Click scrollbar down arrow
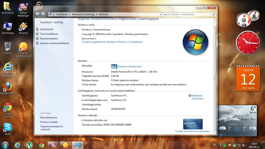Image resolution: width=265 pixels, height=149 pixels. (x=215, y=133)
